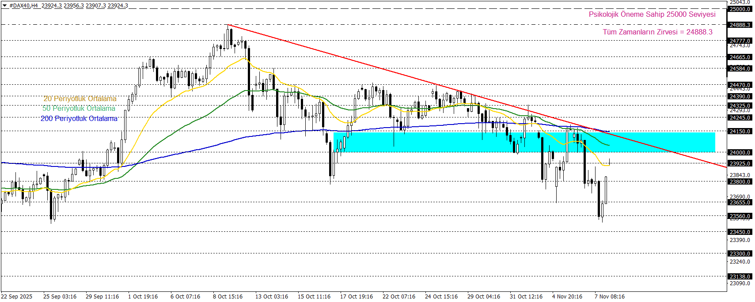Click the '24 Oct 15:16' time axis label
This screenshot has width=755, height=302.
coord(441,296)
